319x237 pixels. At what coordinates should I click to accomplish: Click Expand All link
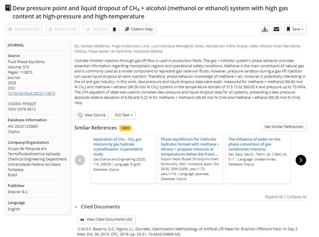point(274,197)
